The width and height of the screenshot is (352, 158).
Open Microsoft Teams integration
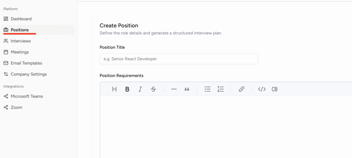tap(27, 96)
